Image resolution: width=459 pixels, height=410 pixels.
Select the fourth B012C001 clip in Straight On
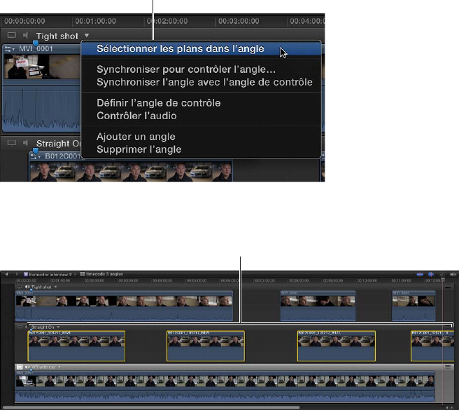(x=432, y=346)
